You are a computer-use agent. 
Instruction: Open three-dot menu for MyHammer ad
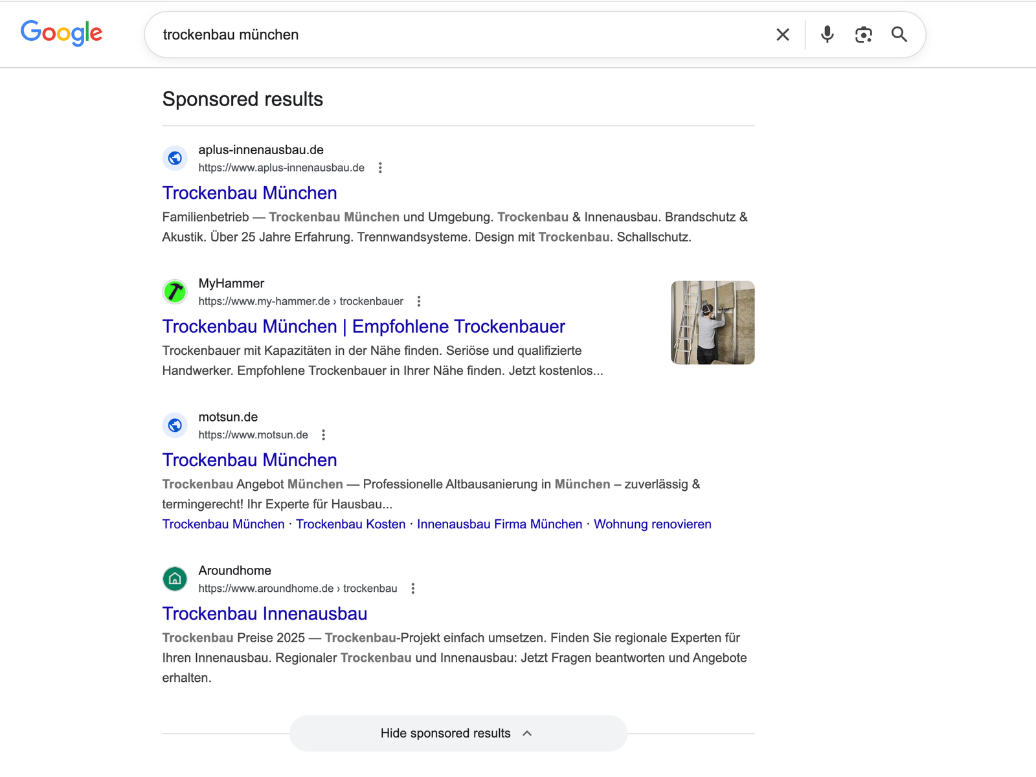pyautogui.click(x=419, y=301)
